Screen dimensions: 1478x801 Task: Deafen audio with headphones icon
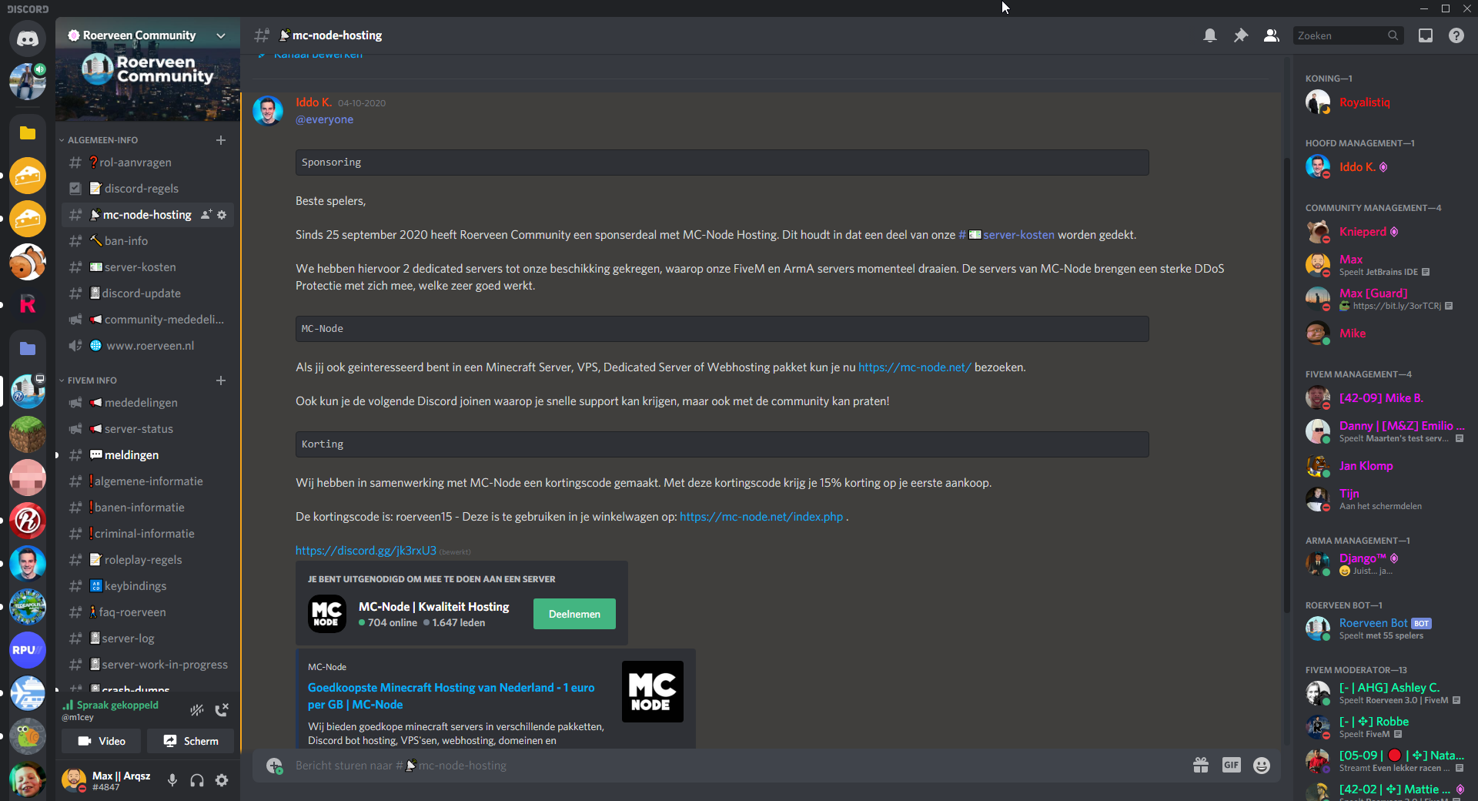click(x=197, y=780)
